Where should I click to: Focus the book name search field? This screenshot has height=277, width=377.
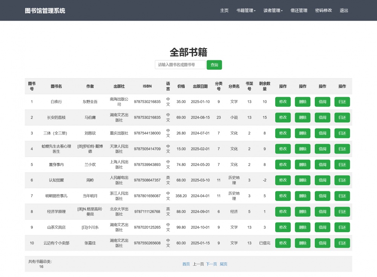[180, 65]
